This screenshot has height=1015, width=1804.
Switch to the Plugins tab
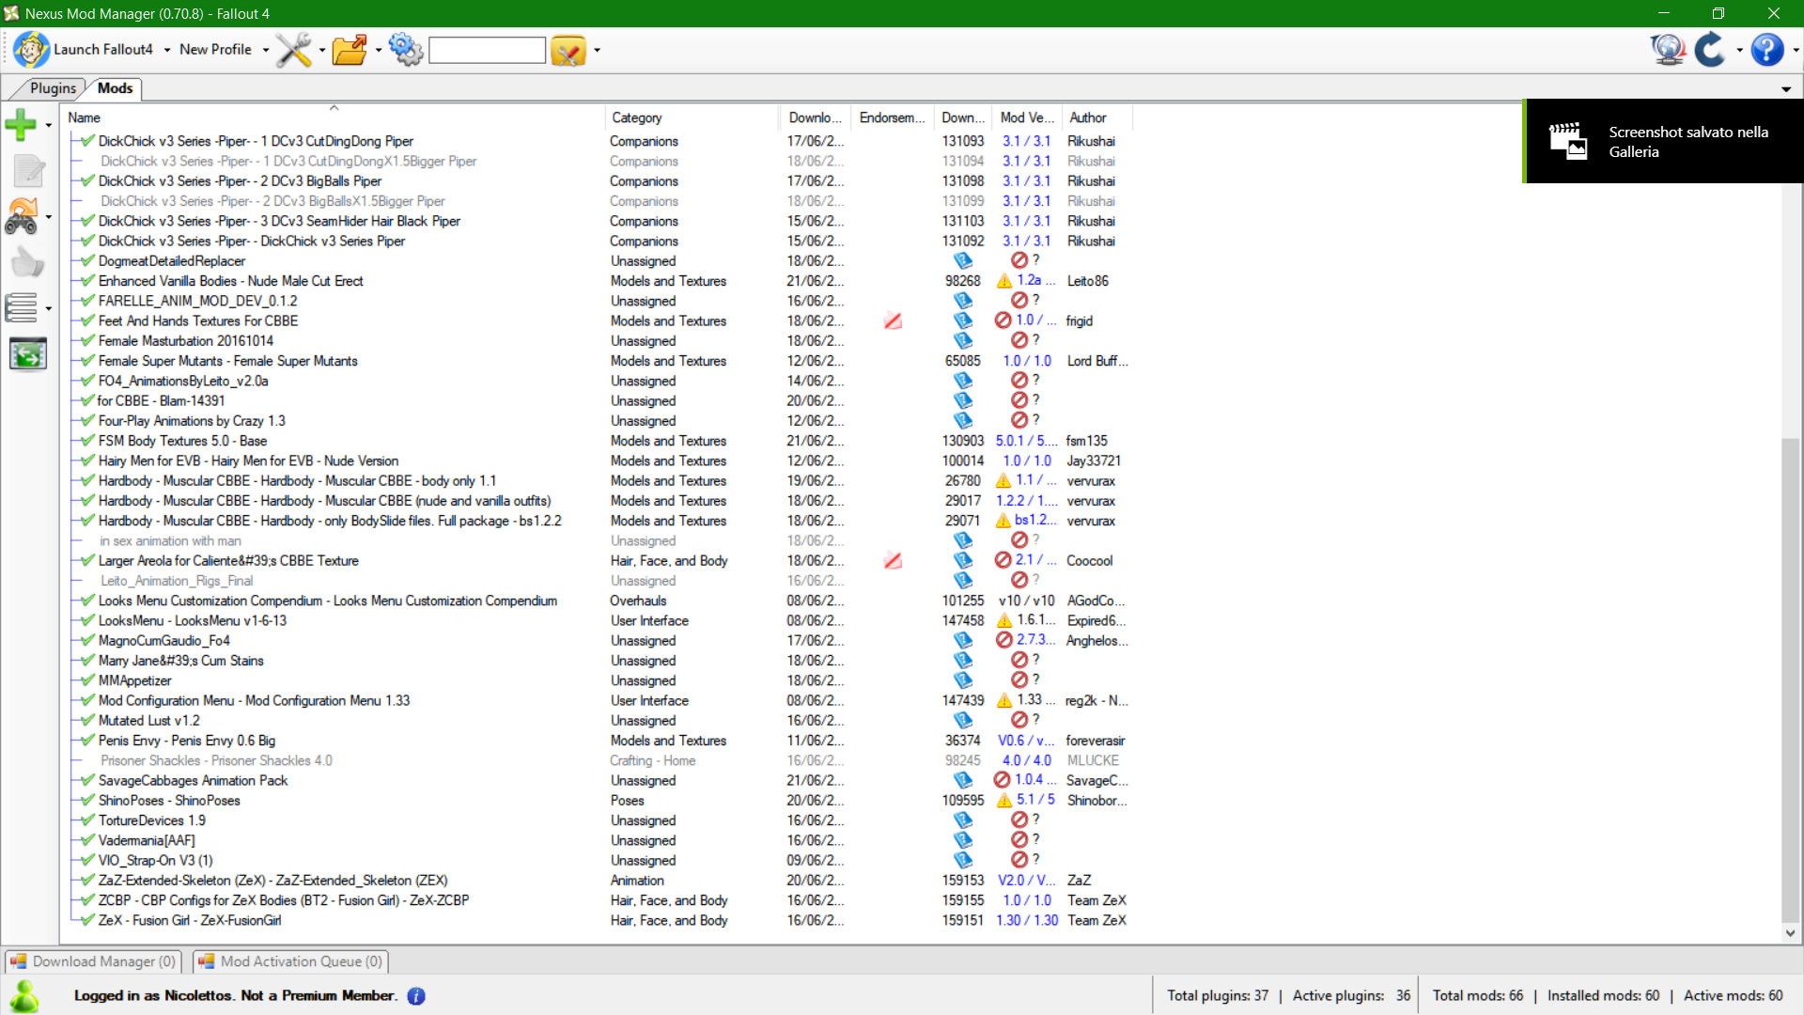(x=53, y=88)
